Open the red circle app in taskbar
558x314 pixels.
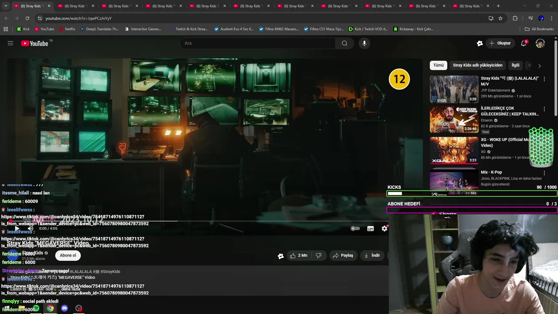pyautogui.click(x=79, y=308)
